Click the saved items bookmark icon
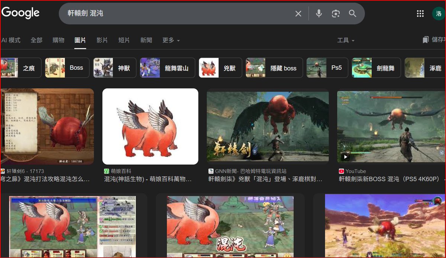446x258 pixels. pos(426,40)
